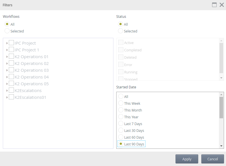This screenshot has width=226, height=166.
Task: Check the K2 Operations 01 checkbox
Action: [11, 56]
